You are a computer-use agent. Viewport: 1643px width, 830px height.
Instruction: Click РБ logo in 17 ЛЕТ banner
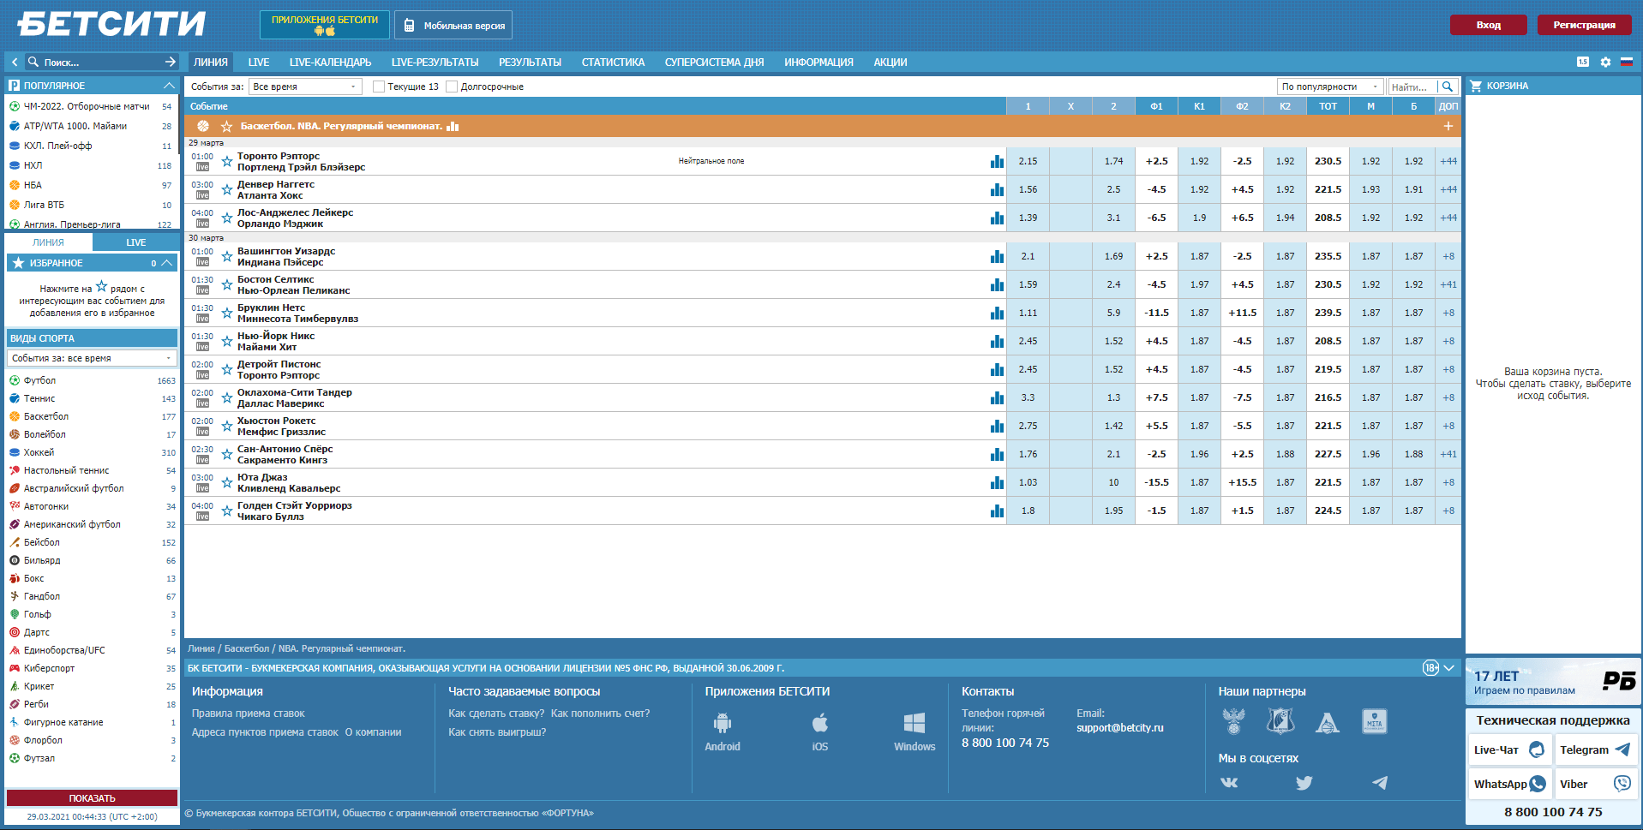point(1619,681)
